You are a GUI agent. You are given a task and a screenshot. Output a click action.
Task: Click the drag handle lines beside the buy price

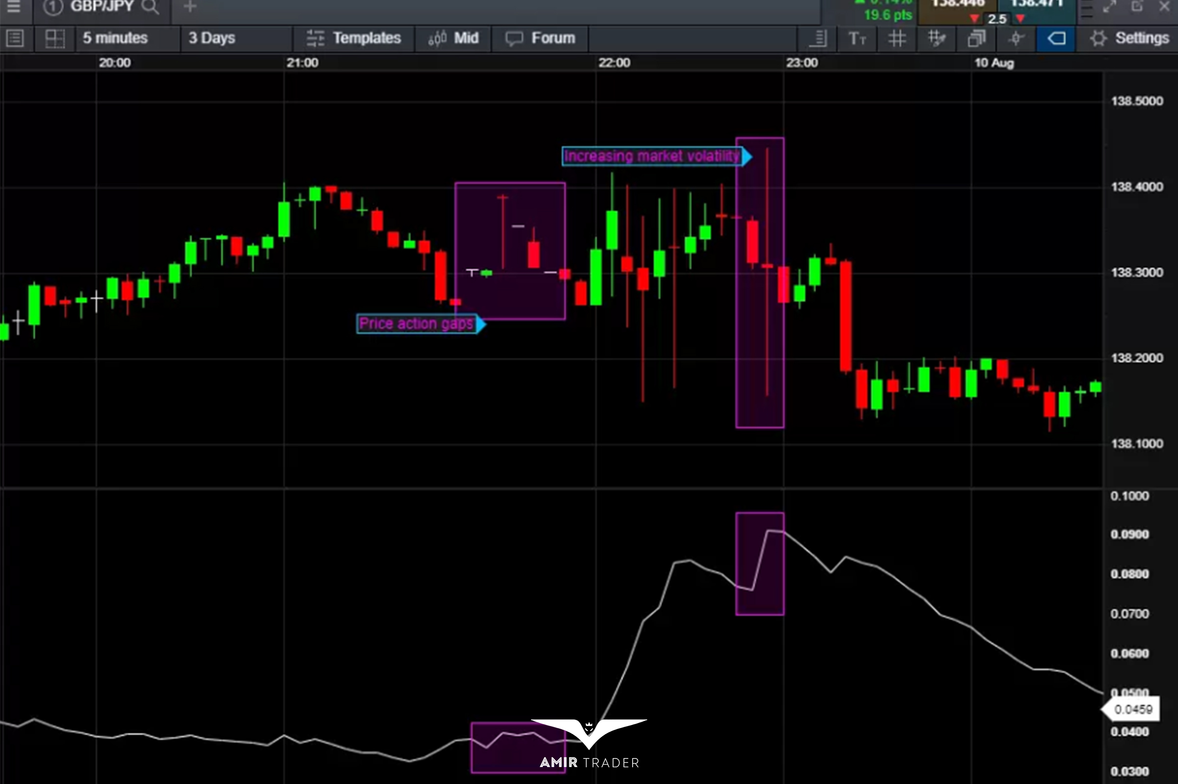tap(1087, 9)
